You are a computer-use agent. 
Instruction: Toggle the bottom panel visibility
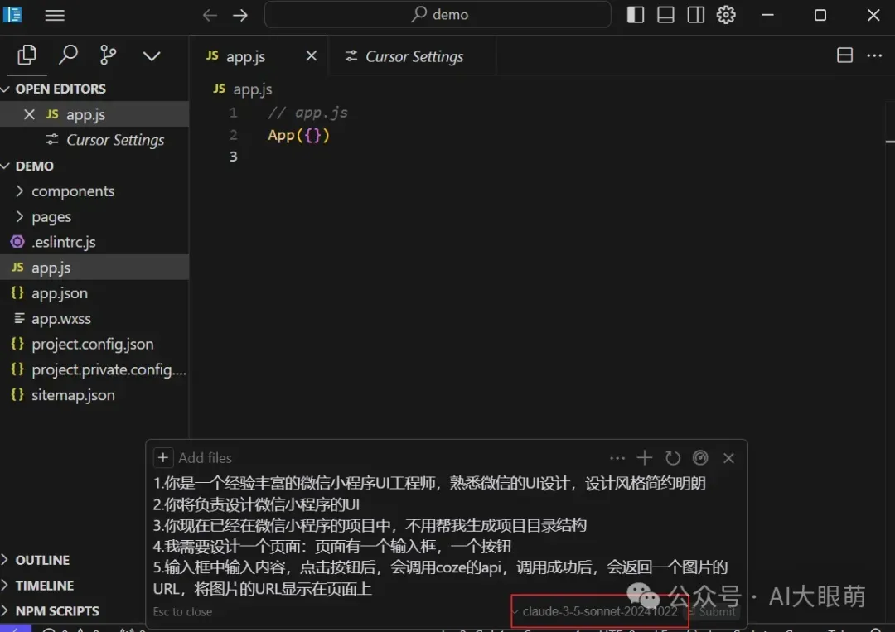(665, 15)
